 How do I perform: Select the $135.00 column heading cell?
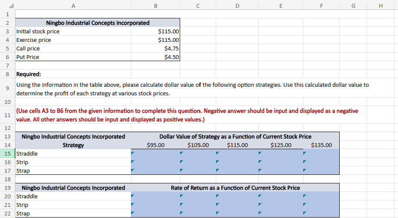coord(321,145)
